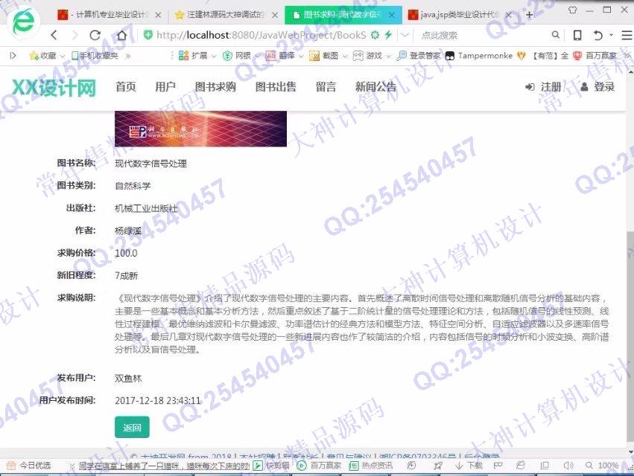Expand the 游戏 dropdown arrow
The width and height of the screenshot is (634, 476).
[x=388, y=56]
